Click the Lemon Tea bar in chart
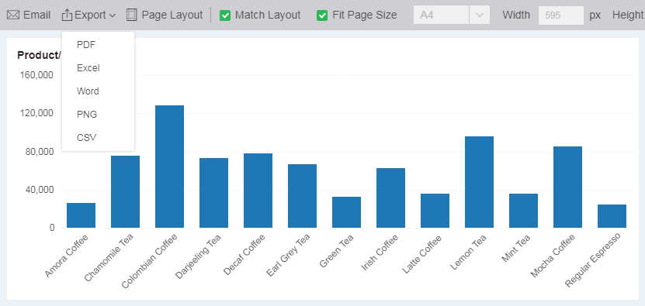The image size is (645, 306). [x=479, y=182]
